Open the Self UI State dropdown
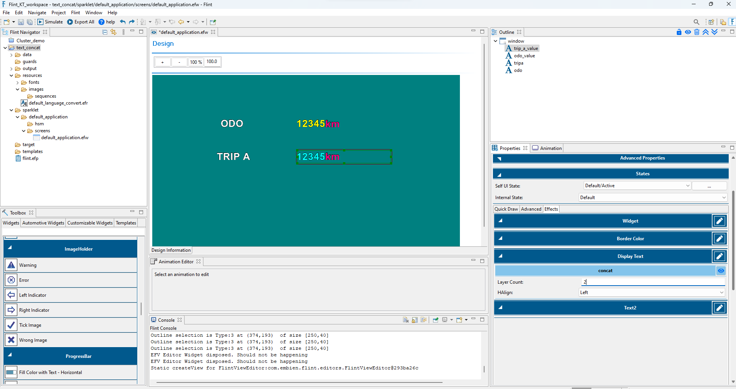The image size is (736, 389). [637, 186]
